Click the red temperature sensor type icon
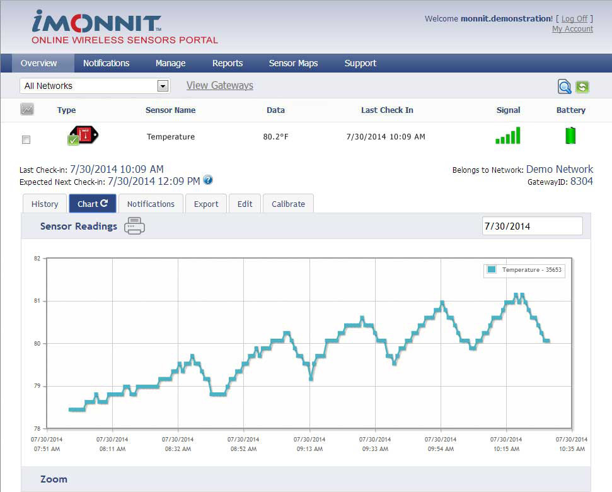612x492 pixels. (x=83, y=135)
